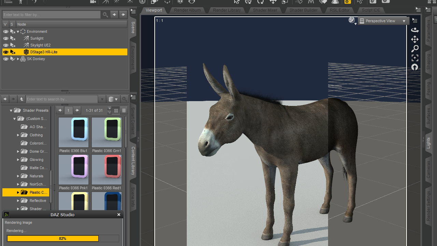Go to next filter match in Scene pane
Screen dimensions: 437x246
(x=123, y=15)
